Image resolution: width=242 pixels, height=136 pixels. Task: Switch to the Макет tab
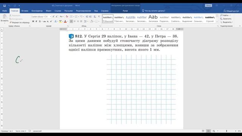click(x=48, y=11)
